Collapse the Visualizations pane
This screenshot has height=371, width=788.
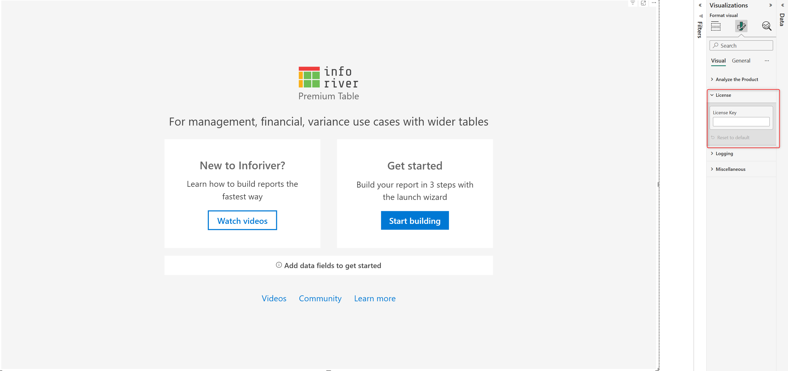pyautogui.click(x=770, y=5)
